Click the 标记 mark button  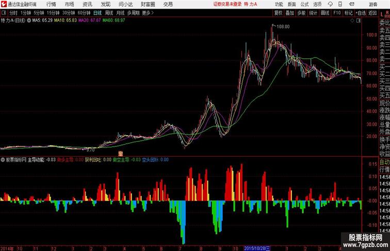[348, 13]
